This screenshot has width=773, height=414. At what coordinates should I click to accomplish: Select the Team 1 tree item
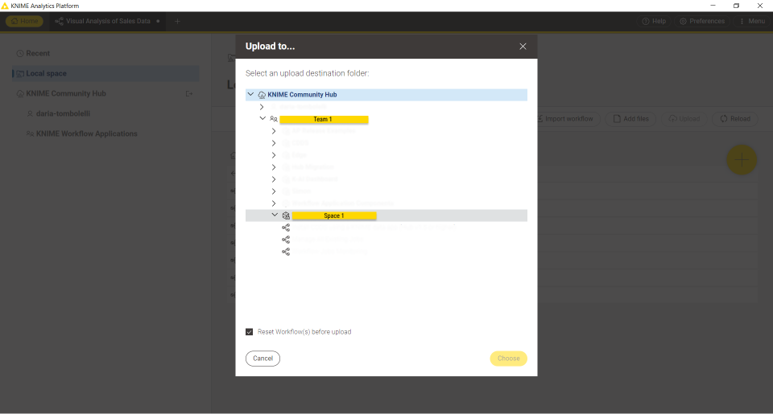[x=323, y=119]
